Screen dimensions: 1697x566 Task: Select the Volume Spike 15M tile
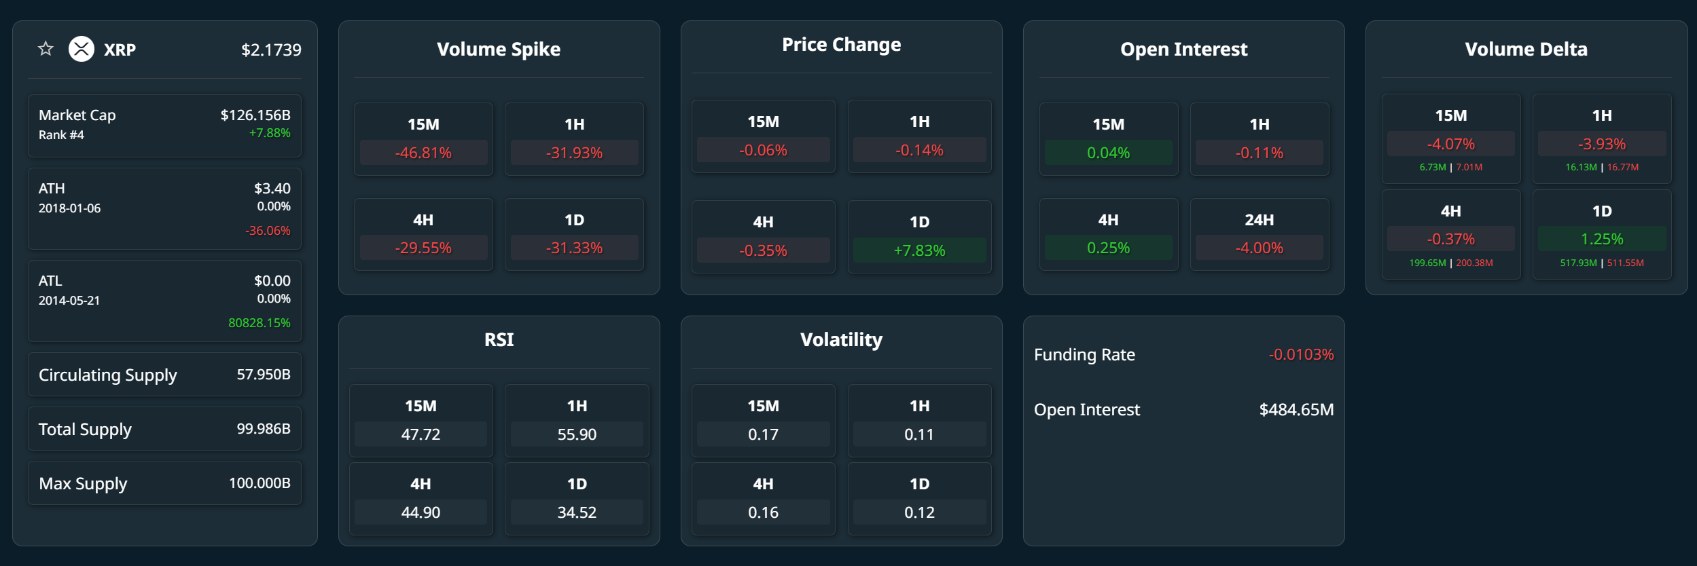423,139
